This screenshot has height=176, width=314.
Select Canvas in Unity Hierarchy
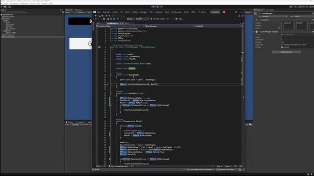pos(7,19)
